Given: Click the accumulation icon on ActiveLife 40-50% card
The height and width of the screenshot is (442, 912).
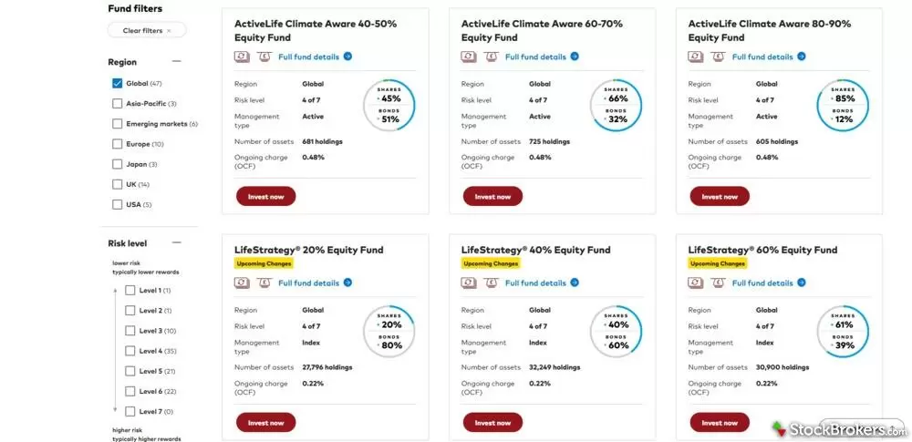Looking at the screenshot, I should 241,57.
